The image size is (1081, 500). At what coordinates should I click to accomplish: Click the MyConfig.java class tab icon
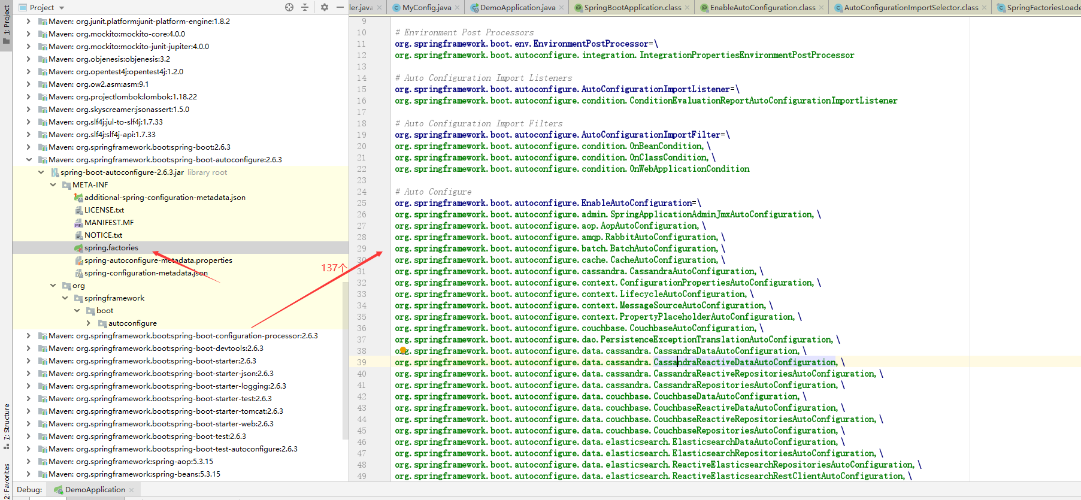tap(396, 8)
